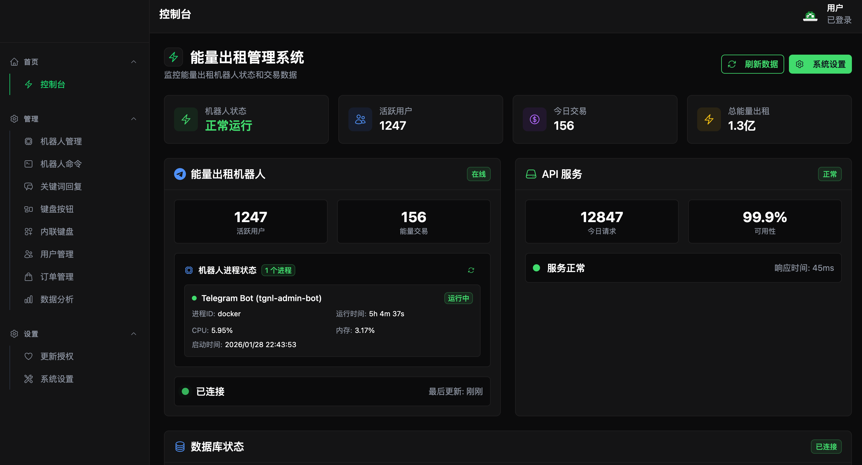Collapse the 首页 section in sidebar
This screenshot has width=862, height=465.
(x=133, y=62)
